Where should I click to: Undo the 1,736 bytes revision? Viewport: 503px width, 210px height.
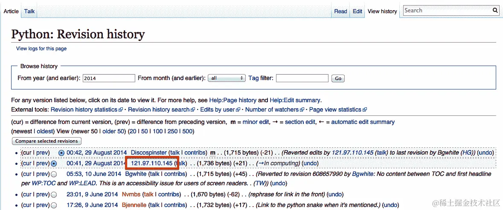click(310, 163)
